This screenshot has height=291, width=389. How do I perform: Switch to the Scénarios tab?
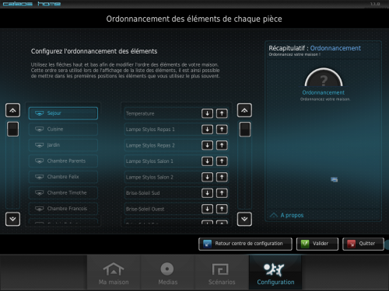(x=222, y=272)
